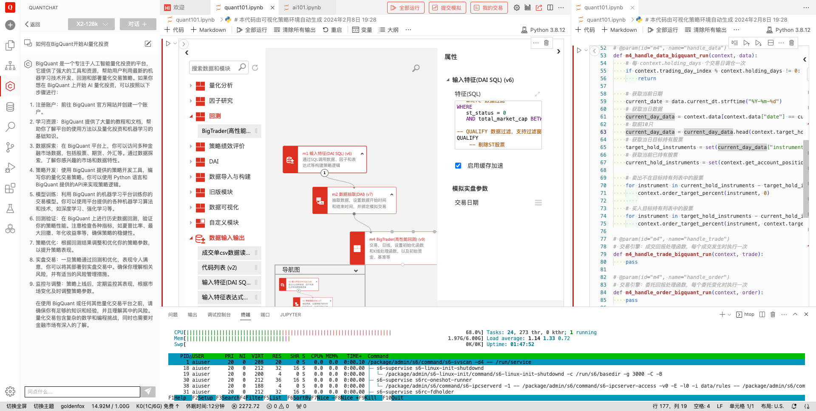Click the chat input field 问点什么
The width and height of the screenshot is (816, 411).
coord(82,391)
